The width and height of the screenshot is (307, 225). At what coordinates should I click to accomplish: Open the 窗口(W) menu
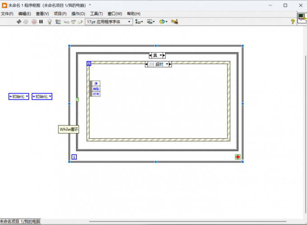[115, 14]
